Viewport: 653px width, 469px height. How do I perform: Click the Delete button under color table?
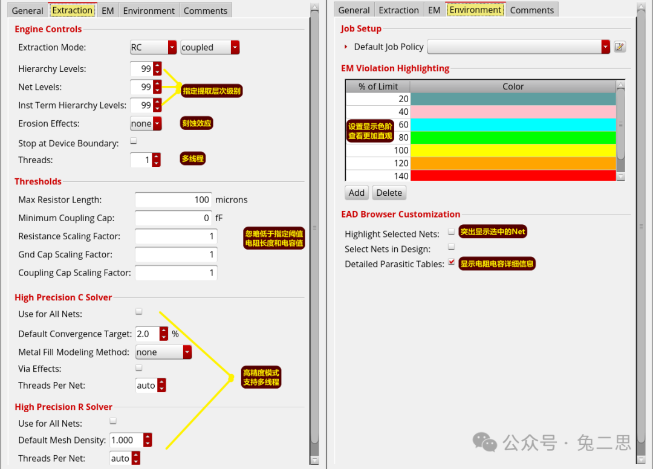point(389,193)
